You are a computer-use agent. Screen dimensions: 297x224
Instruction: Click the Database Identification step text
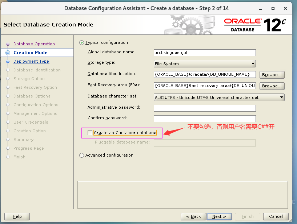coord(37,70)
